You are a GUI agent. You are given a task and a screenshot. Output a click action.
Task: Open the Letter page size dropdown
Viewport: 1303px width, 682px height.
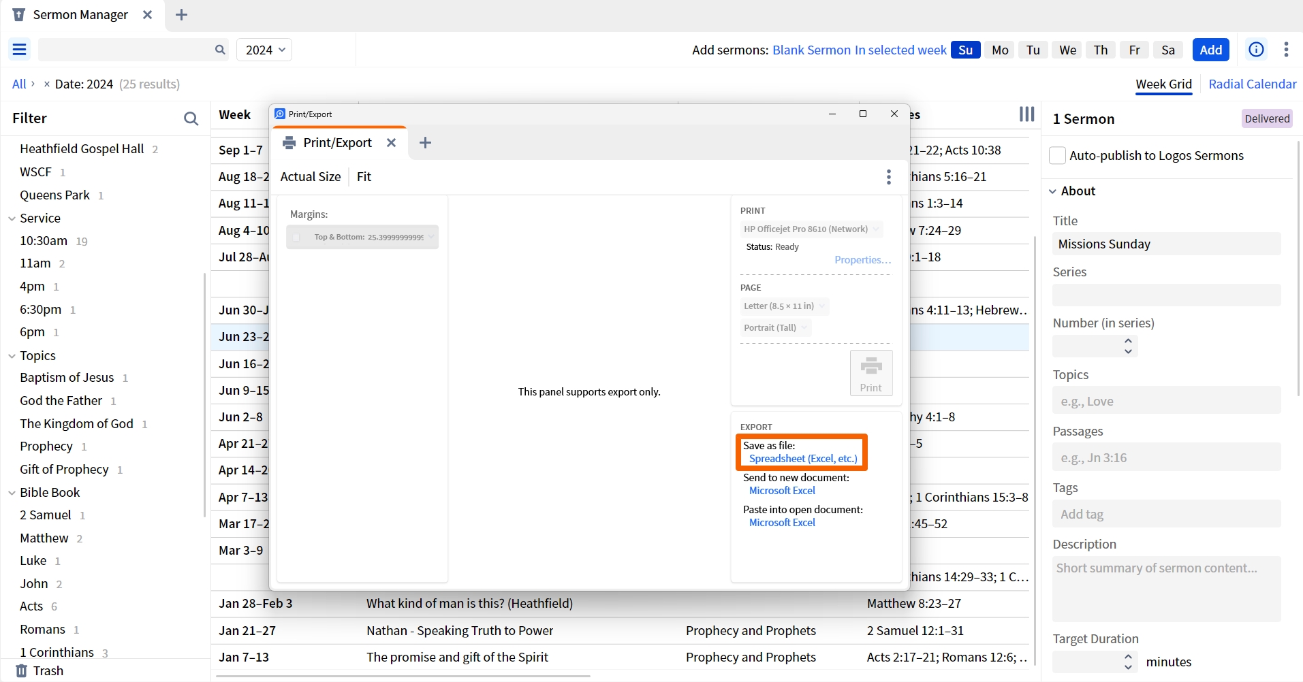pyautogui.click(x=784, y=306)
